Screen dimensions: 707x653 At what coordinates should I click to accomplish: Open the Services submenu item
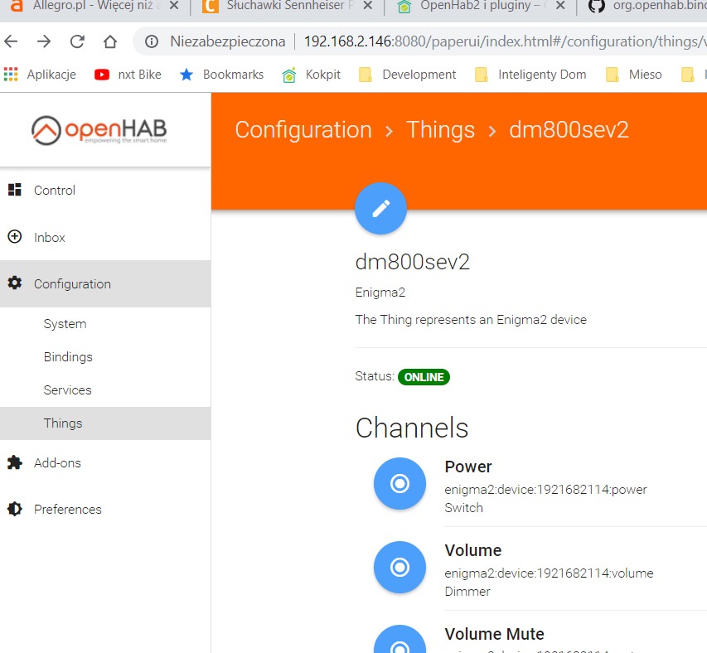(x=105, y=389)
